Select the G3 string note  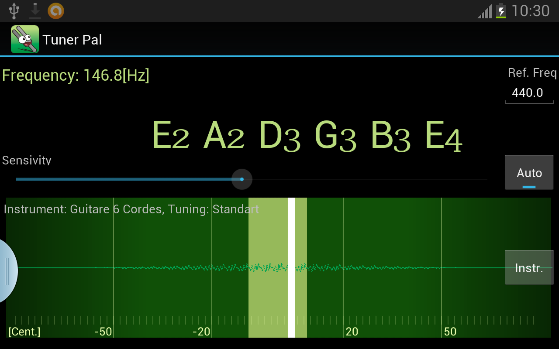(335, 136)
